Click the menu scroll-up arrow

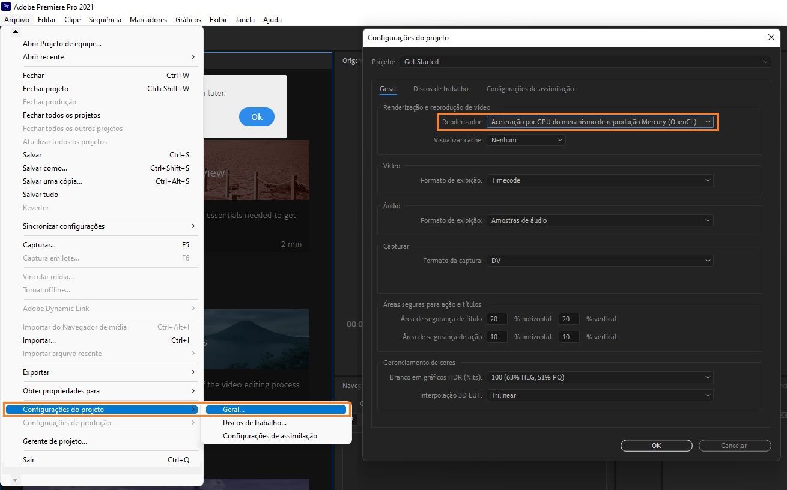click(16, 32)
